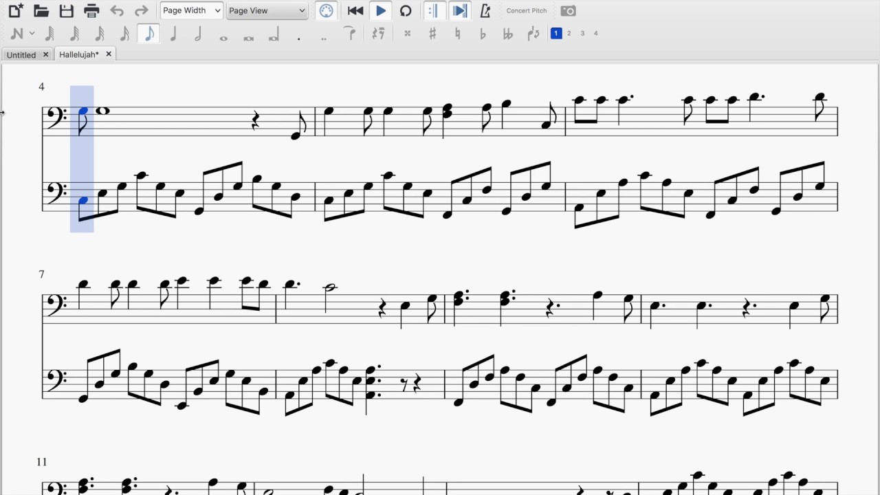The width and height of the screenshot is (880, 495).
Task: Close the Hallelujah* tab
Action: [x=109, y=54]
